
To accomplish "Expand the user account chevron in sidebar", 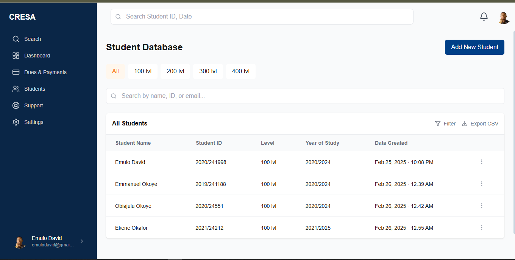I will (x=82, y=241).
